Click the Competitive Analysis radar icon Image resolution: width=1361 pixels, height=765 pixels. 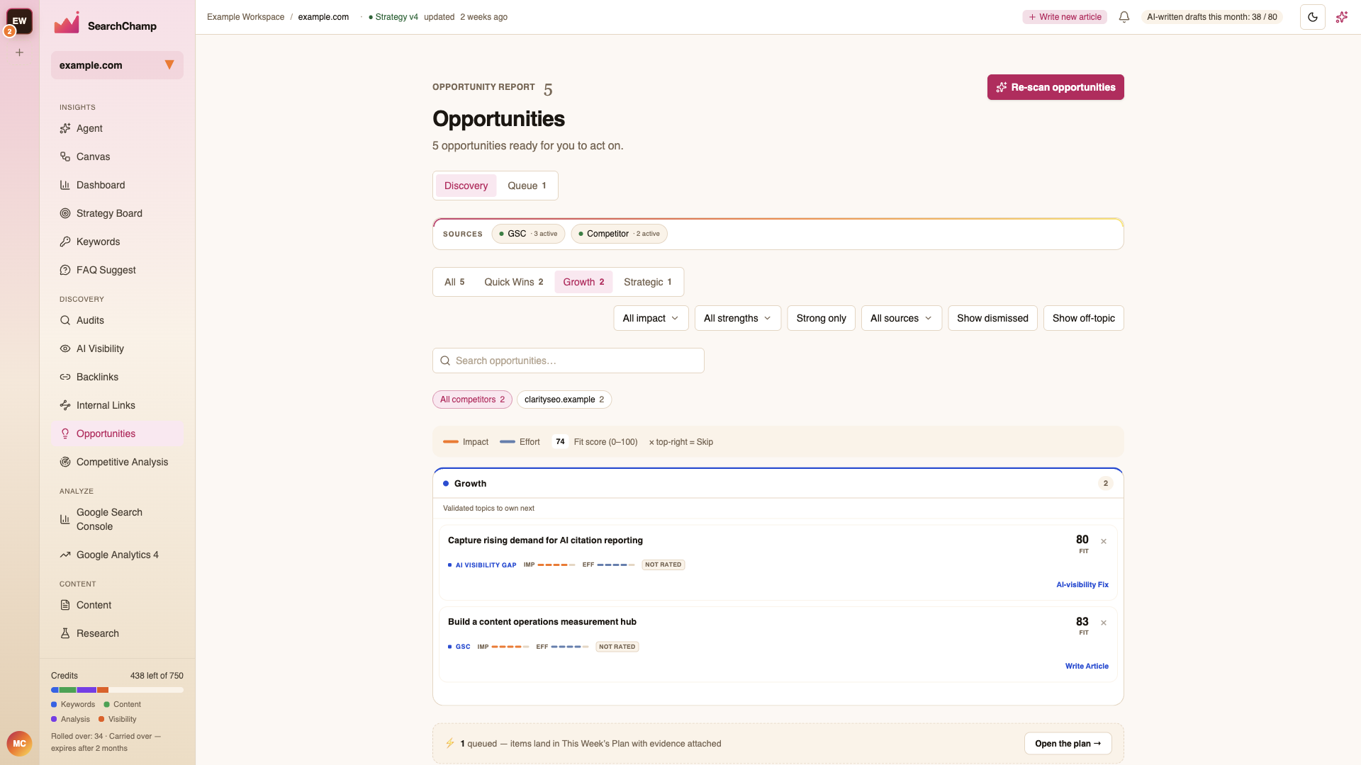click(x=65, y=462)
